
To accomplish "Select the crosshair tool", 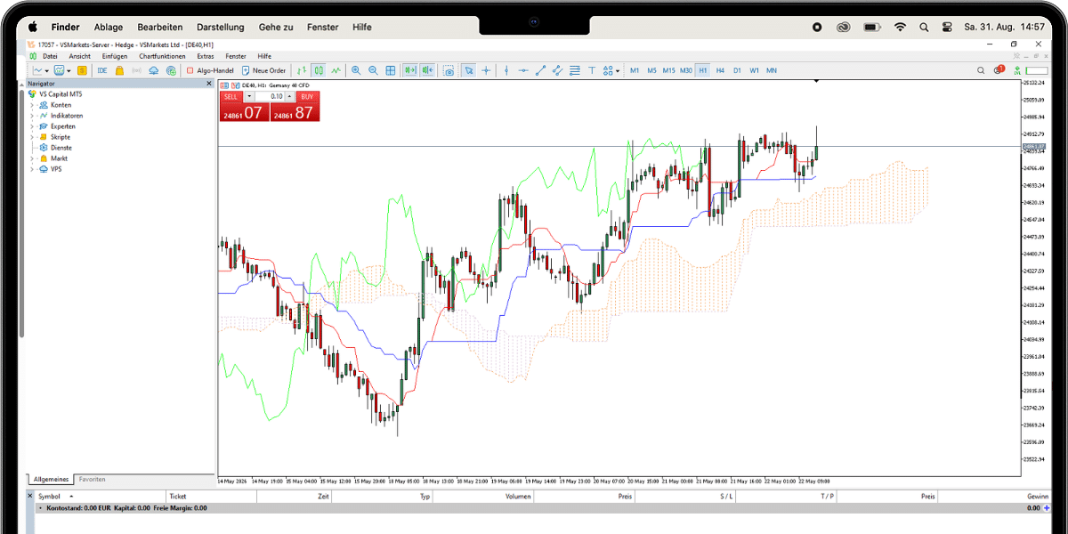I will (486, 70).
